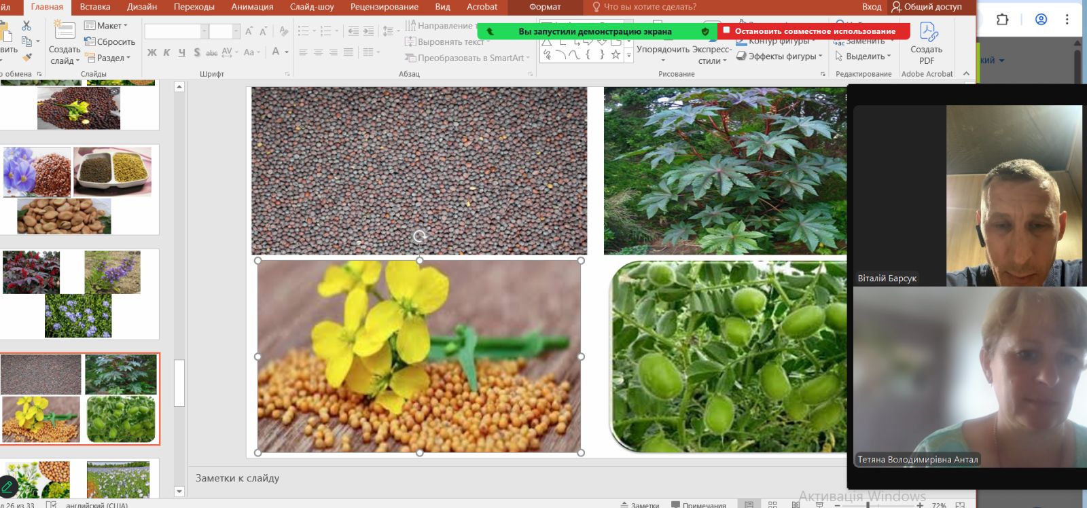The image size is (1087, 508).
Task: Align text to the left
Action: pos(303,52)
